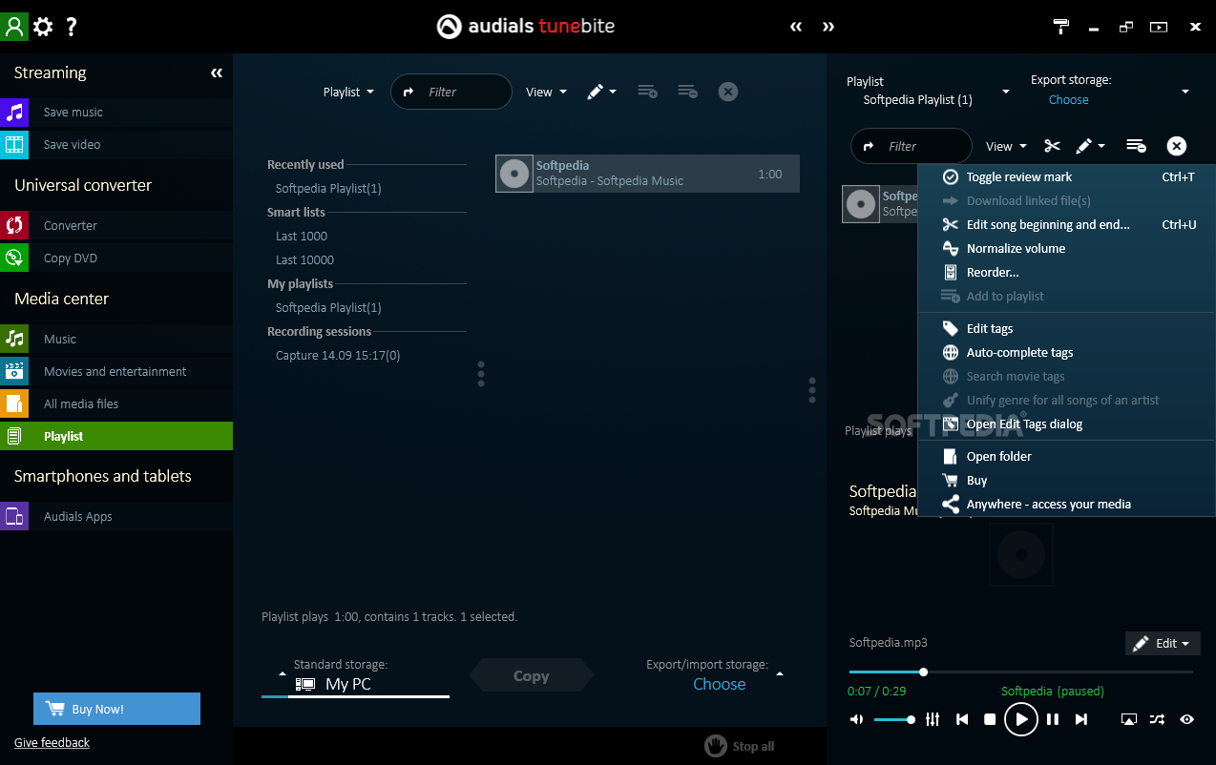Click the right panel Filter field

(912, 146)
